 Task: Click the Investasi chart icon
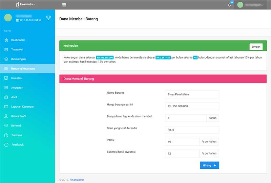tap(6, 78)
